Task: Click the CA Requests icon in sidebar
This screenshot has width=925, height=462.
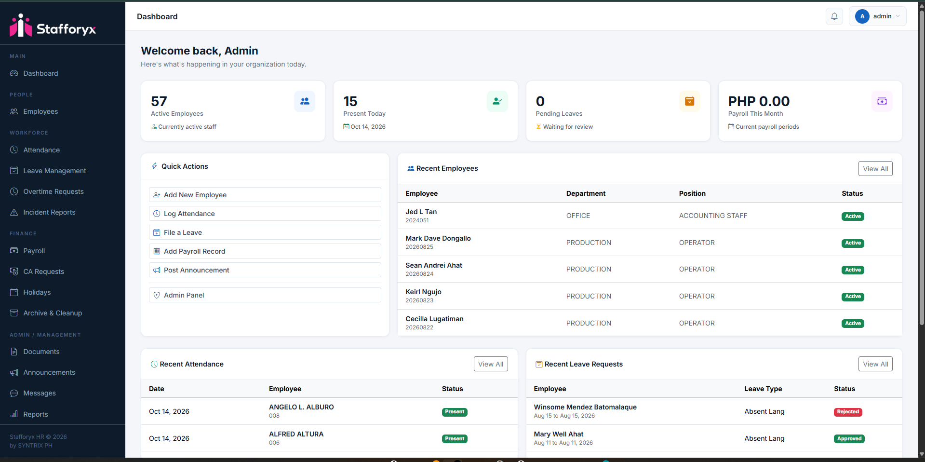Action: [14, 272]
